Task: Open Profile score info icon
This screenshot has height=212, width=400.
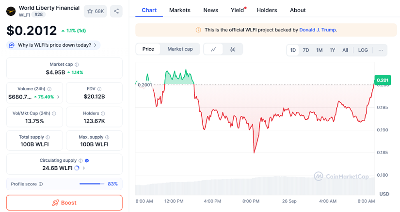Action: (41, 184)
